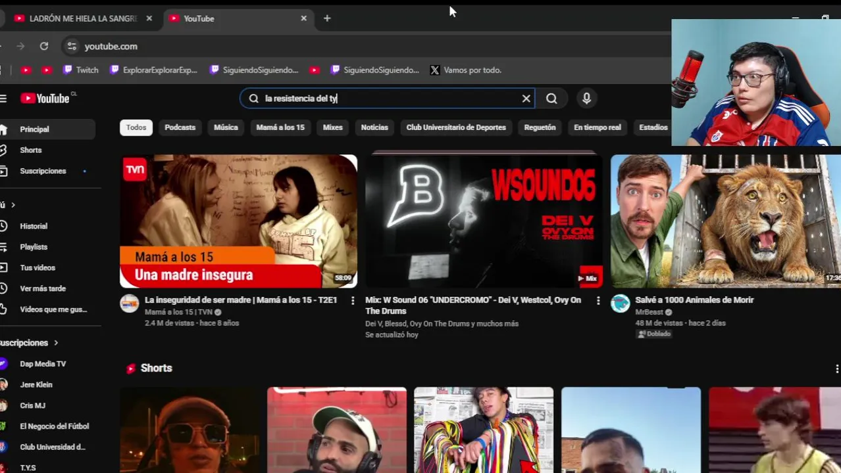This screenshot has height=473, width=841.
Task: Open MrBeast channel avatar
Action: pyautogui.click(x=620, y=304)
